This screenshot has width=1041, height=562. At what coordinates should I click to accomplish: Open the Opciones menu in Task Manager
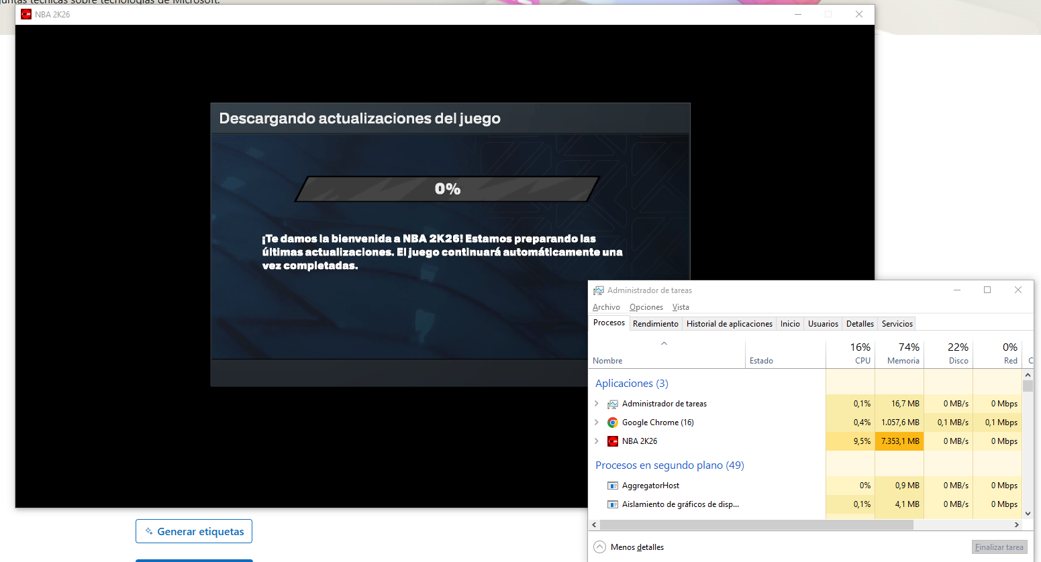tap(646, 307)
